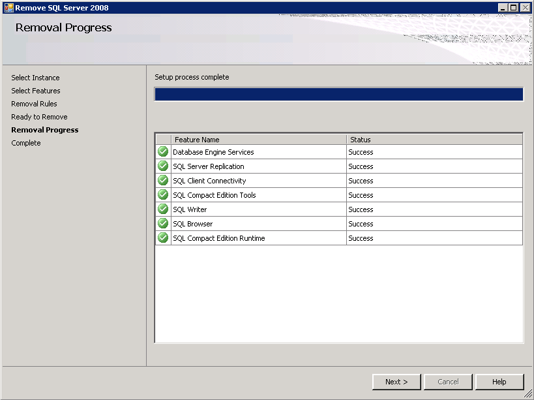Go to Select Features step

36,91
